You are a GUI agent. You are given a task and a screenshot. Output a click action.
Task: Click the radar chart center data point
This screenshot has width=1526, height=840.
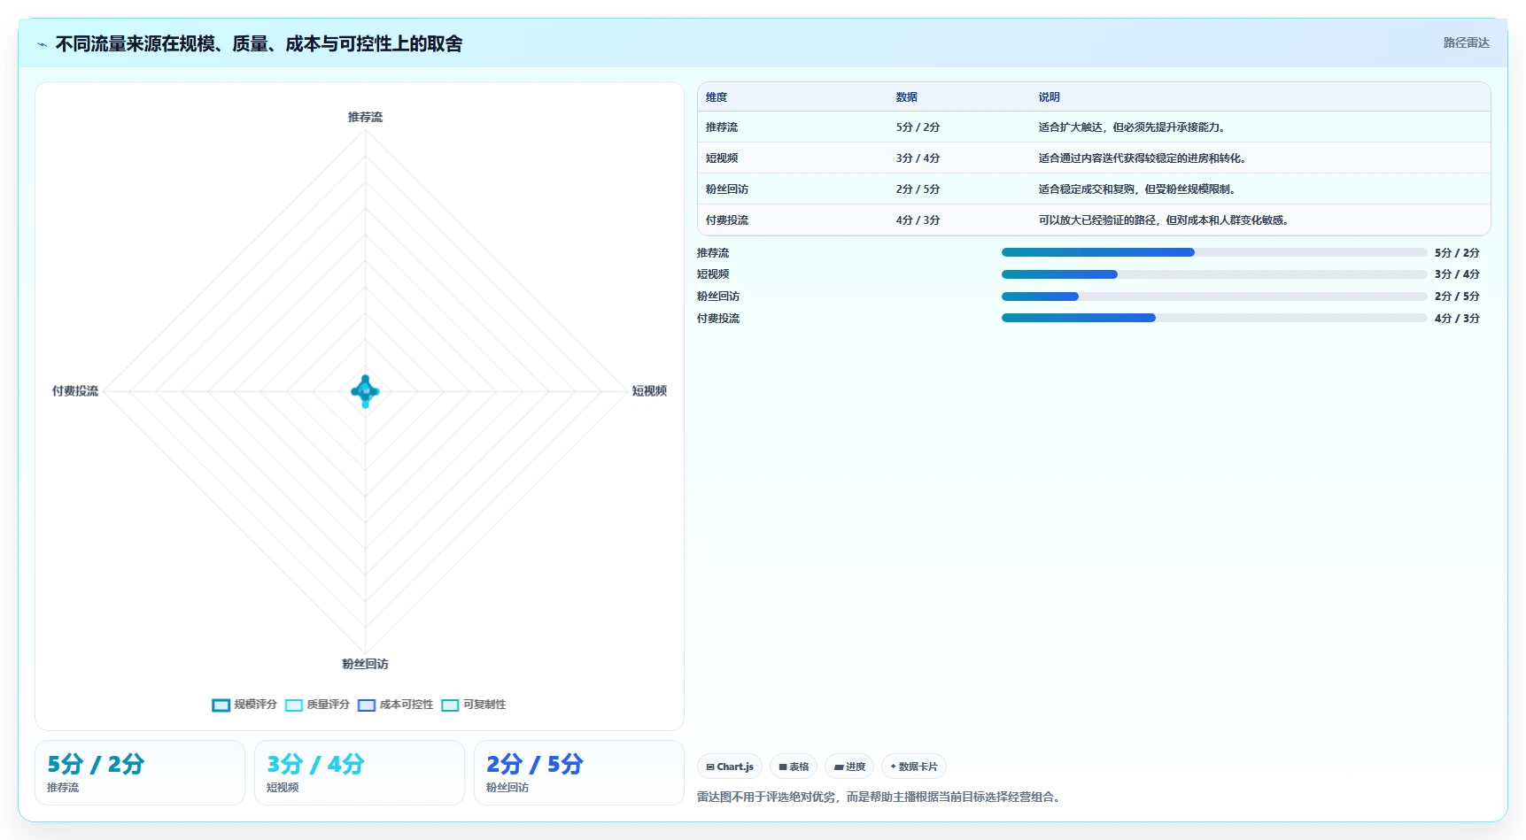click(x=365, y=390)
